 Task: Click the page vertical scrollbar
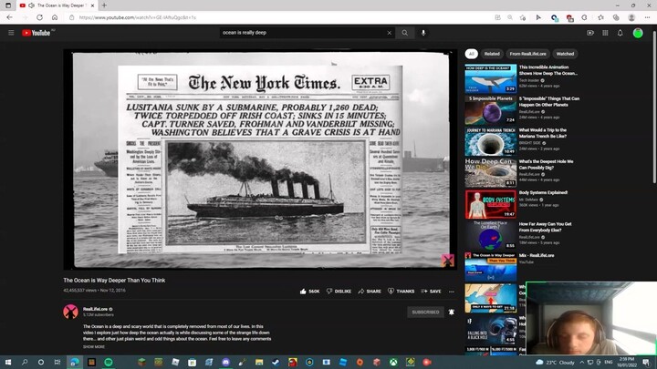(654, 107)
